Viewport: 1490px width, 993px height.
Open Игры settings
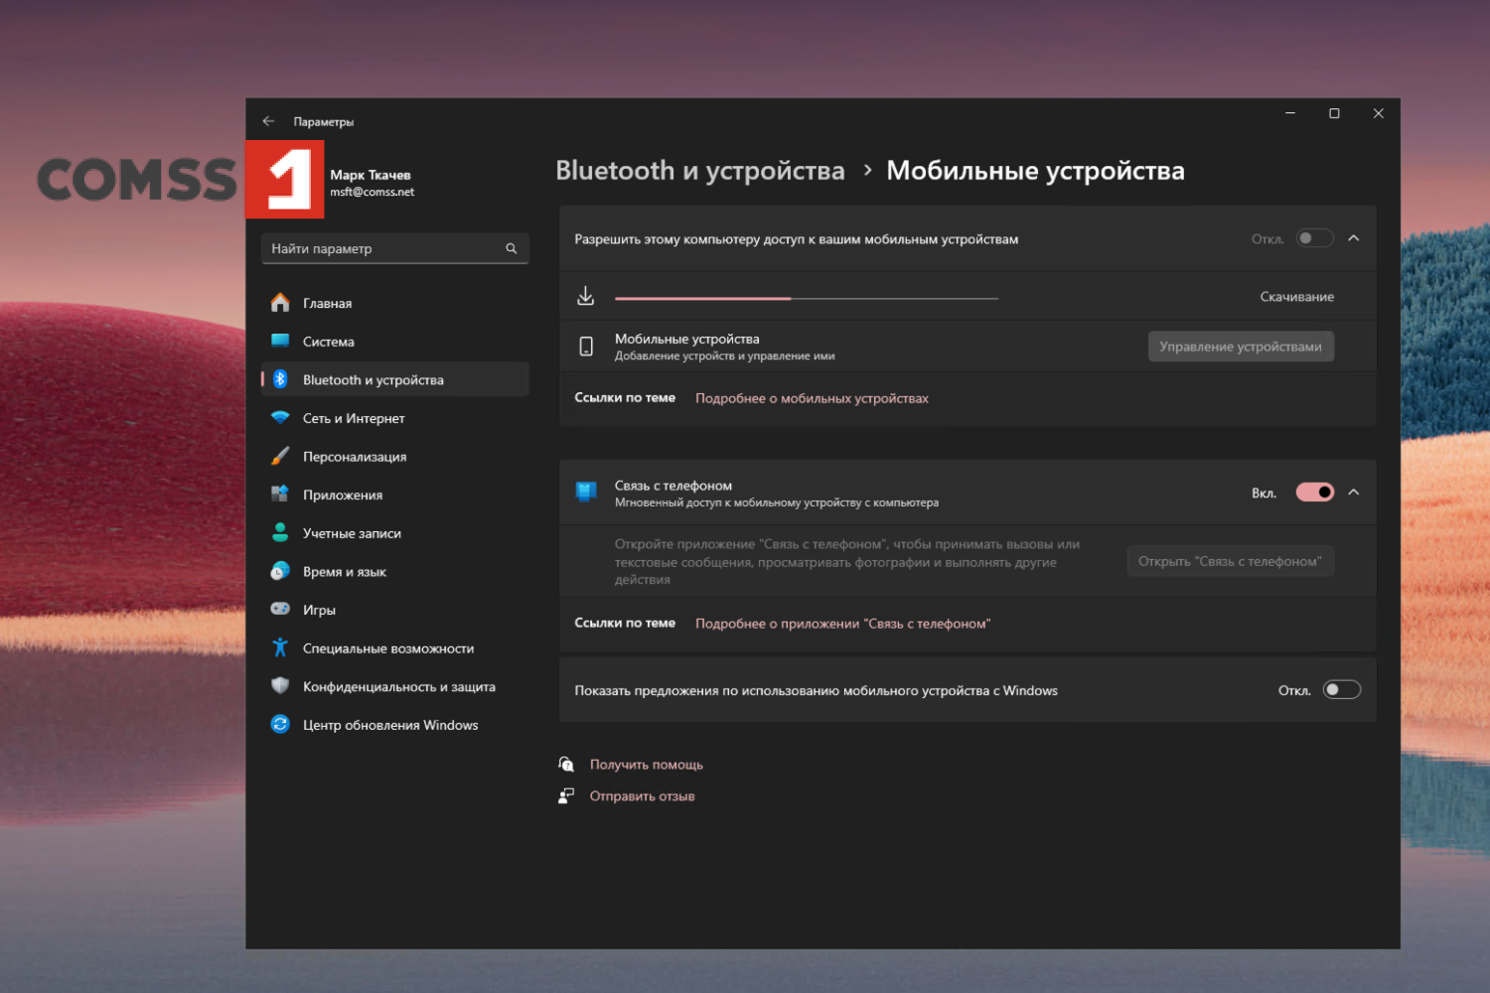tap(394, 610)
